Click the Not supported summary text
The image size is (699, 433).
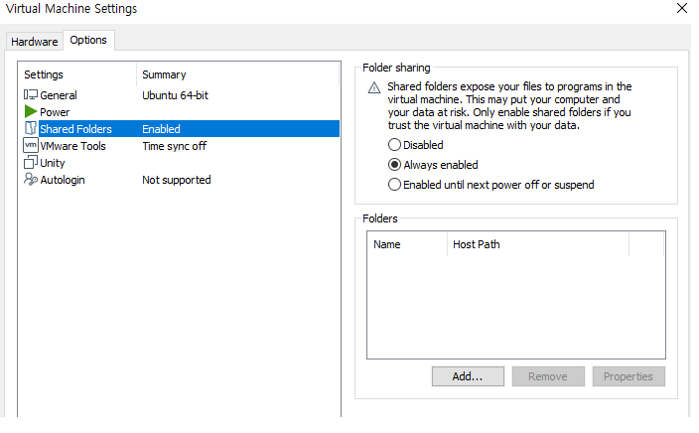click(x=177, y=180)
